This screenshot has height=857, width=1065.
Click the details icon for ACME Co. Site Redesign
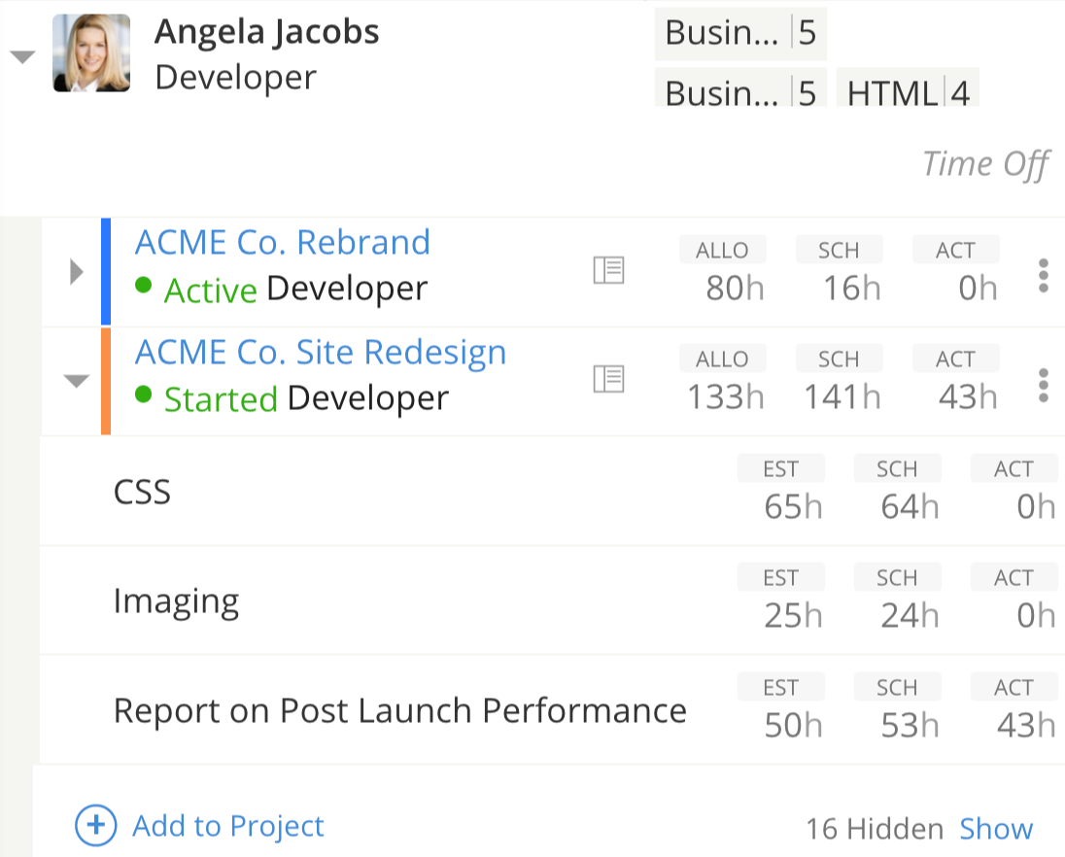point(608,379)
